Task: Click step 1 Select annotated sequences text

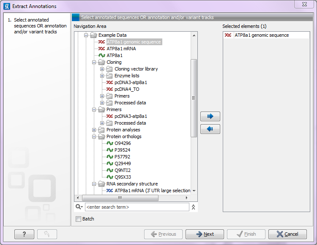Action: pyautogui.click(x=40, y=26)
